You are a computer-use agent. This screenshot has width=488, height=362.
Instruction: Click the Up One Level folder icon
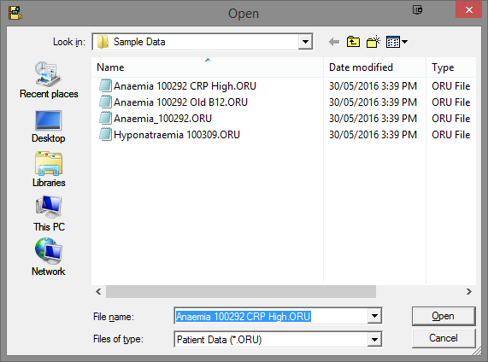coord(353,42)
